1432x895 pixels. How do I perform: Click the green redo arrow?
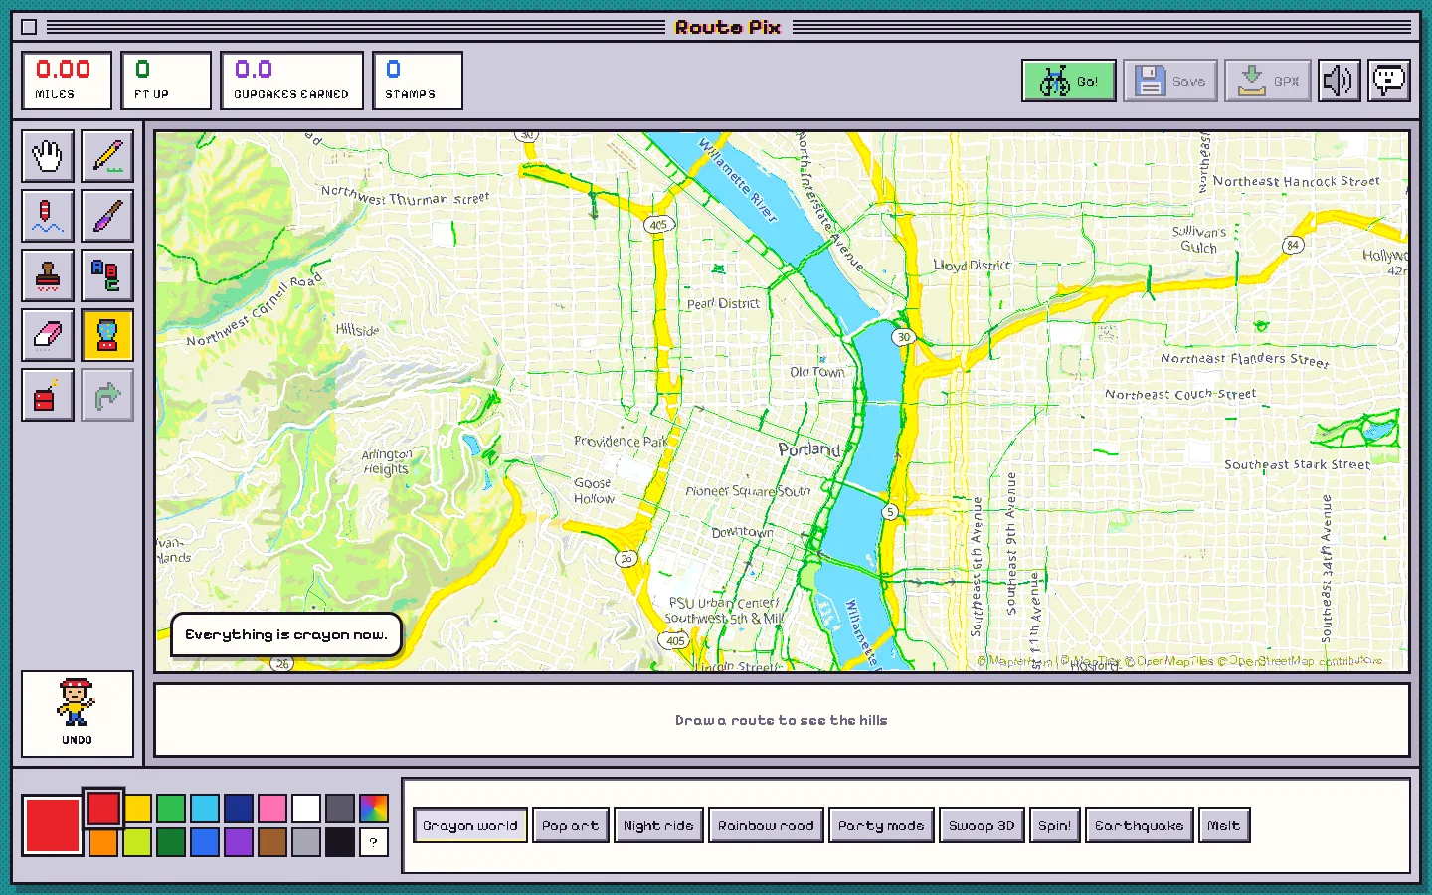coord(107,395)
